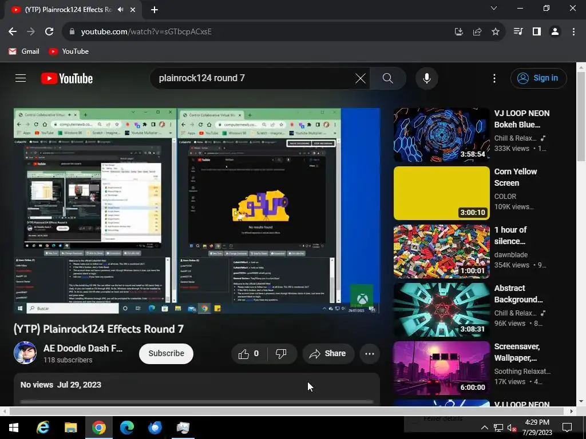The height and width of the screenshot is (439, 586).
Task: Go back with browser back arrow
Action: pos(13,32)
